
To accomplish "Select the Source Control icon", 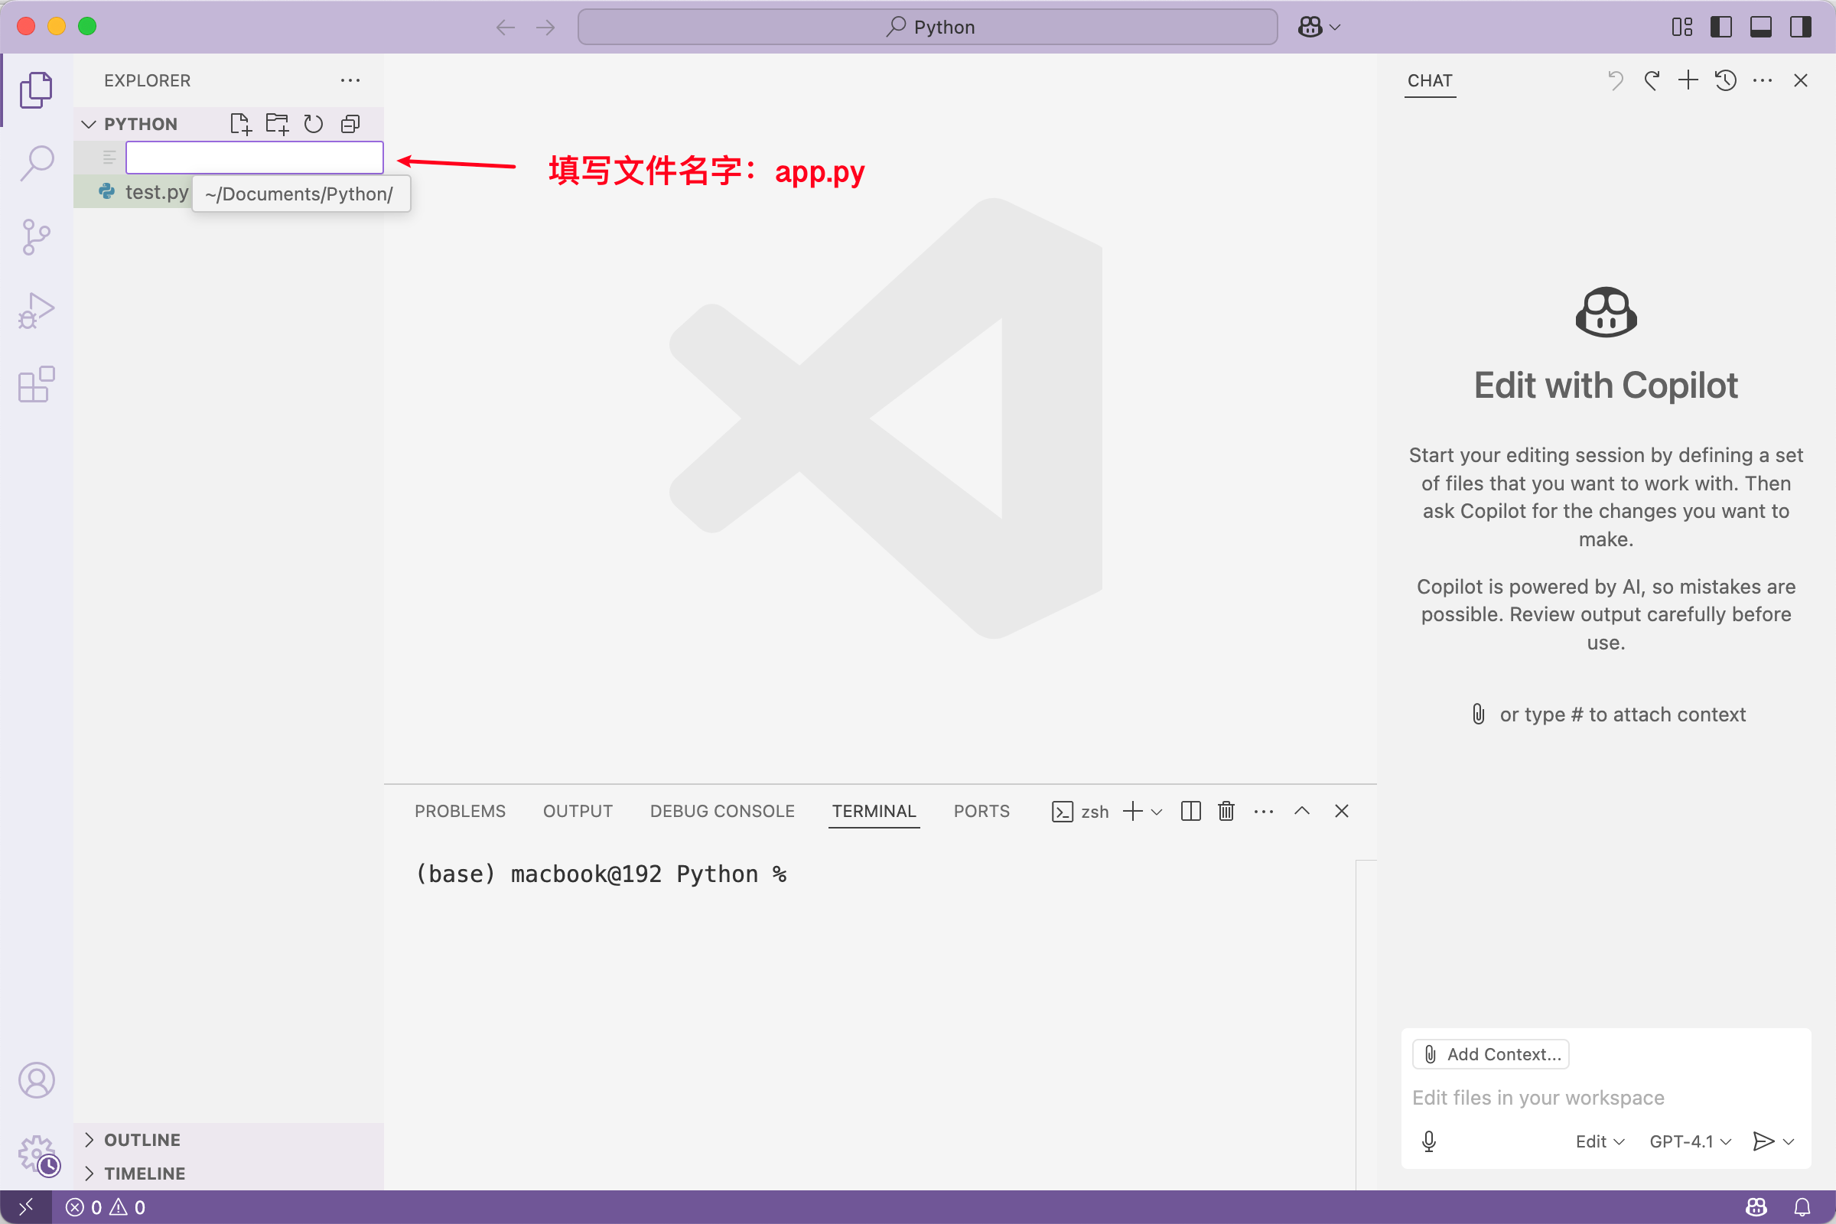I will tap(36, 236).
